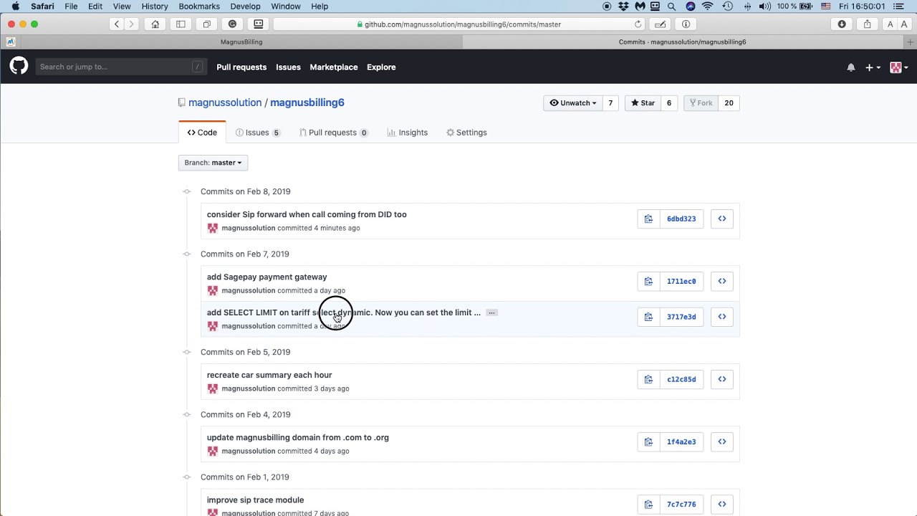Open the watchers count 7

tap(610, 103)
